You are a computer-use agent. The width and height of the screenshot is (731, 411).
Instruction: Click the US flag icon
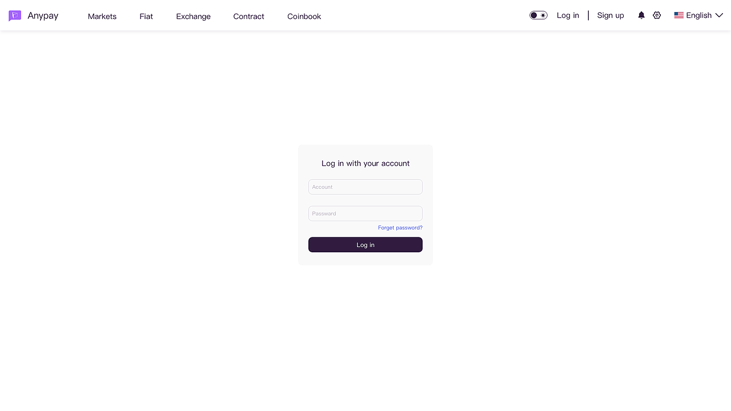click(x=678, y=15)
